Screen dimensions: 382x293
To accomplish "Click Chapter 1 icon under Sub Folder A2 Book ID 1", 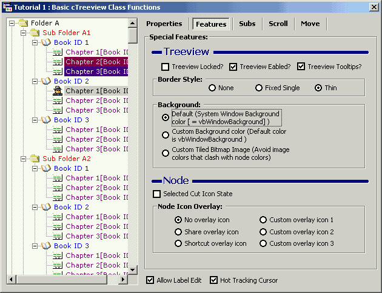I will point(58,178).
